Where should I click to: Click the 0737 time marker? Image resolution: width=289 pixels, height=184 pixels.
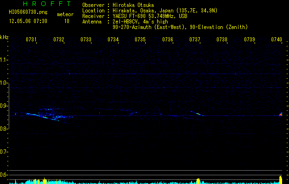195,40
